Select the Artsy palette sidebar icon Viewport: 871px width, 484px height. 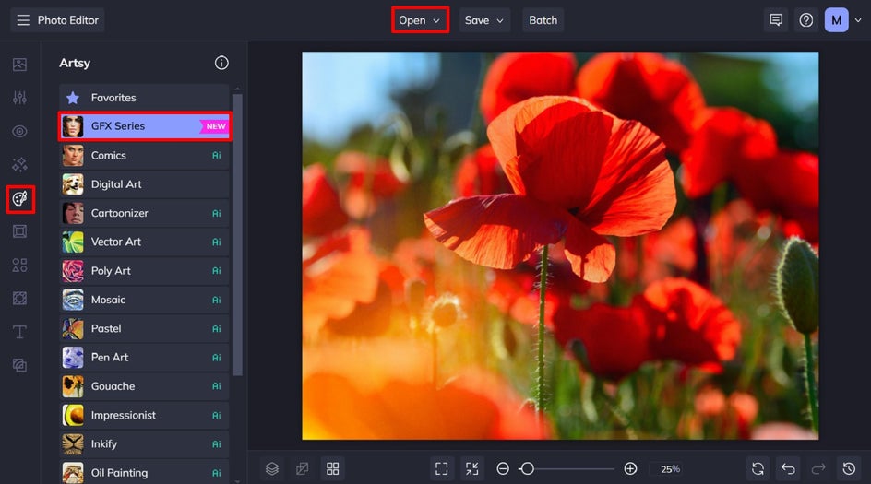coord(20,199)
